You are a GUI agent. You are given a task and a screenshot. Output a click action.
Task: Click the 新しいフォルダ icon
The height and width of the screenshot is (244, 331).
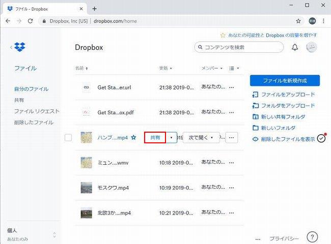(x=256, y=128)
